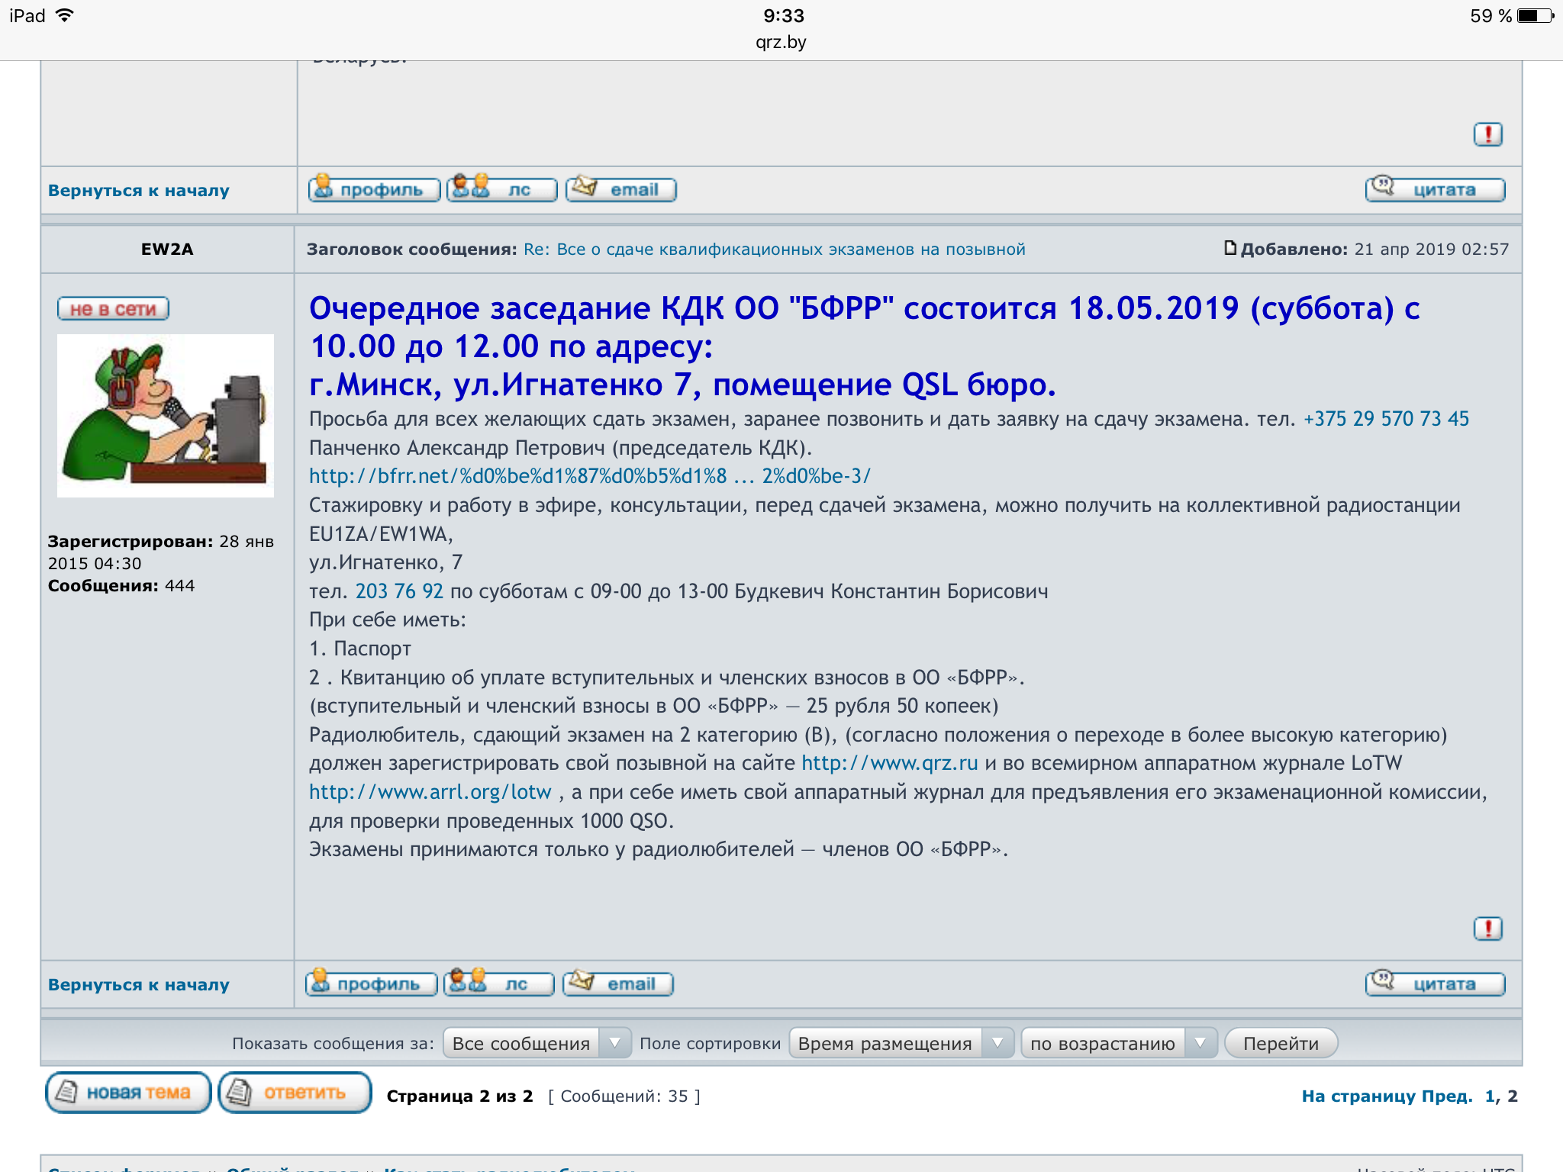Viewport: 1563px width, 1172px height.
Task: Expand 'Все сообщения' dropdown
Action: tap(537, 1043)
